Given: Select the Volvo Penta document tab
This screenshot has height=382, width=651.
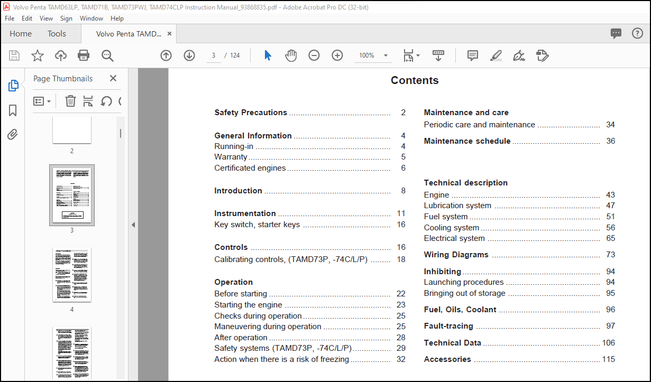Looking at the screenshot, I should coord(129,33).
